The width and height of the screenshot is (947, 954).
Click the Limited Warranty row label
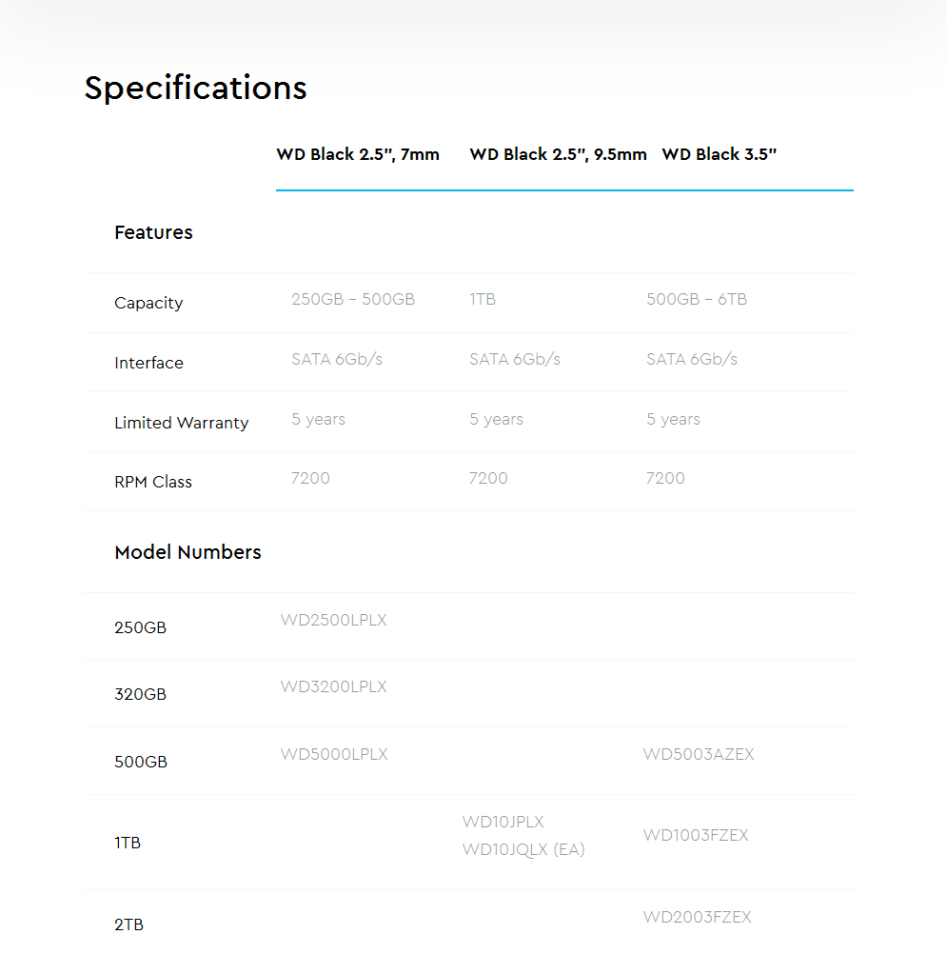point(181,423)
